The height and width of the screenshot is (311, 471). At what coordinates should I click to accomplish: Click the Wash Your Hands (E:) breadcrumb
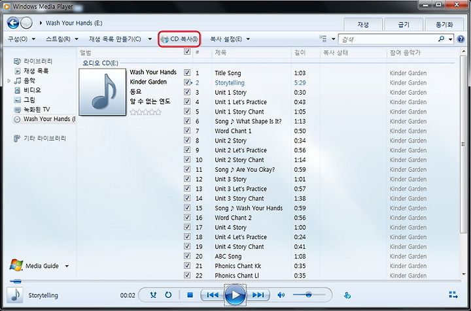(74, 23)
